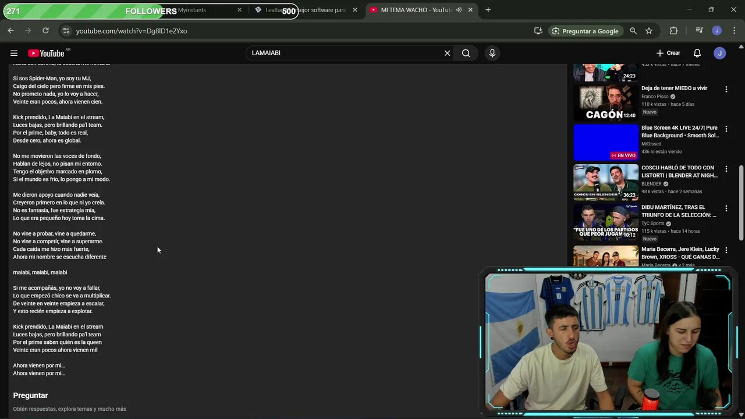
Task: Click the Crear button
Action: click(668, 53)
